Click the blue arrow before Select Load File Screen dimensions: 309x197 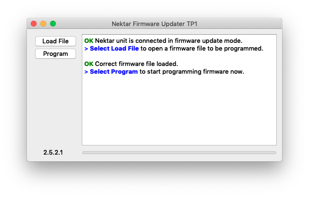click(86, 49)
